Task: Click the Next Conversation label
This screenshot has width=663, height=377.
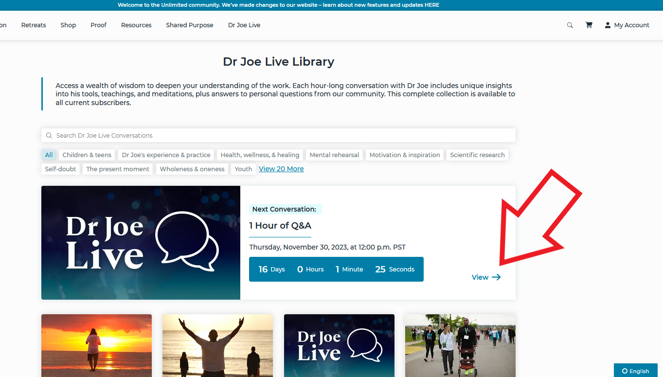Action: (284, 209)
